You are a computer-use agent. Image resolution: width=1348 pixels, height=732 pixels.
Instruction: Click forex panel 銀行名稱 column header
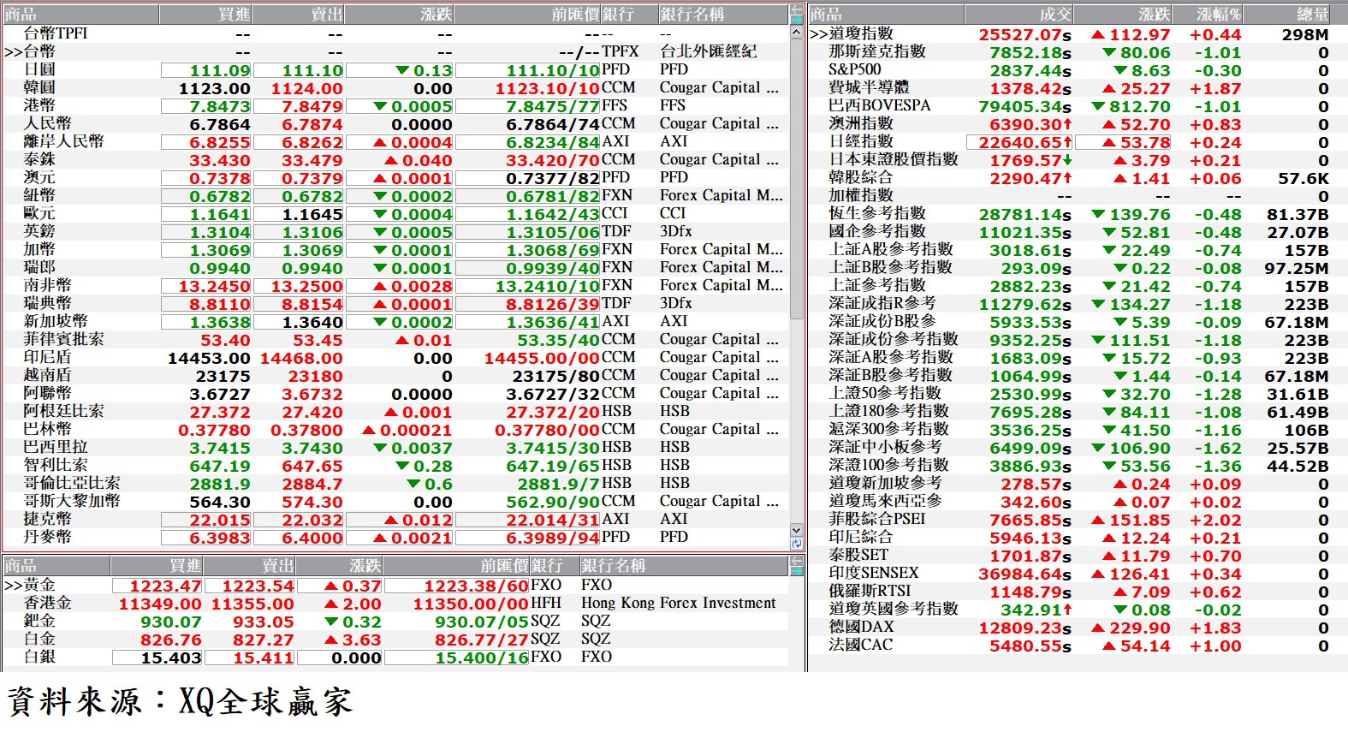[x=722, y=15]
